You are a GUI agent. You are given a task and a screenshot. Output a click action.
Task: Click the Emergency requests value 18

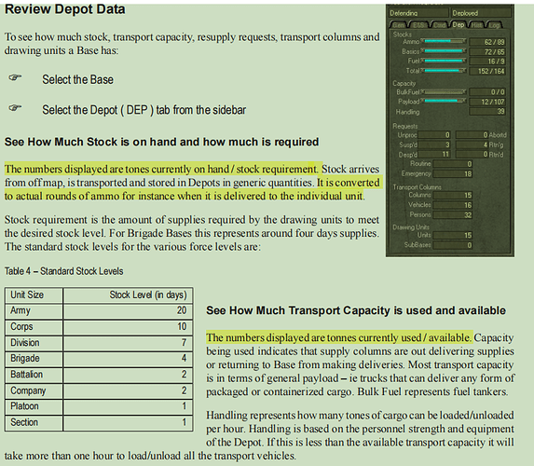453,174
